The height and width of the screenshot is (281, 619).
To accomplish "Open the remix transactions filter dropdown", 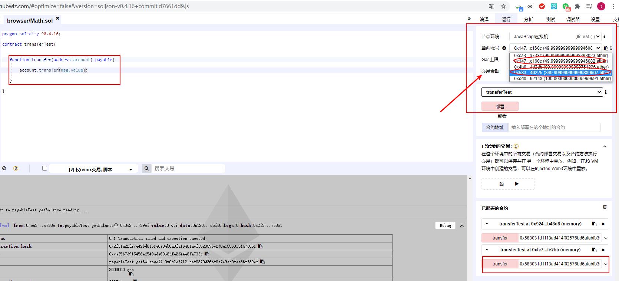I will (93, 169).
